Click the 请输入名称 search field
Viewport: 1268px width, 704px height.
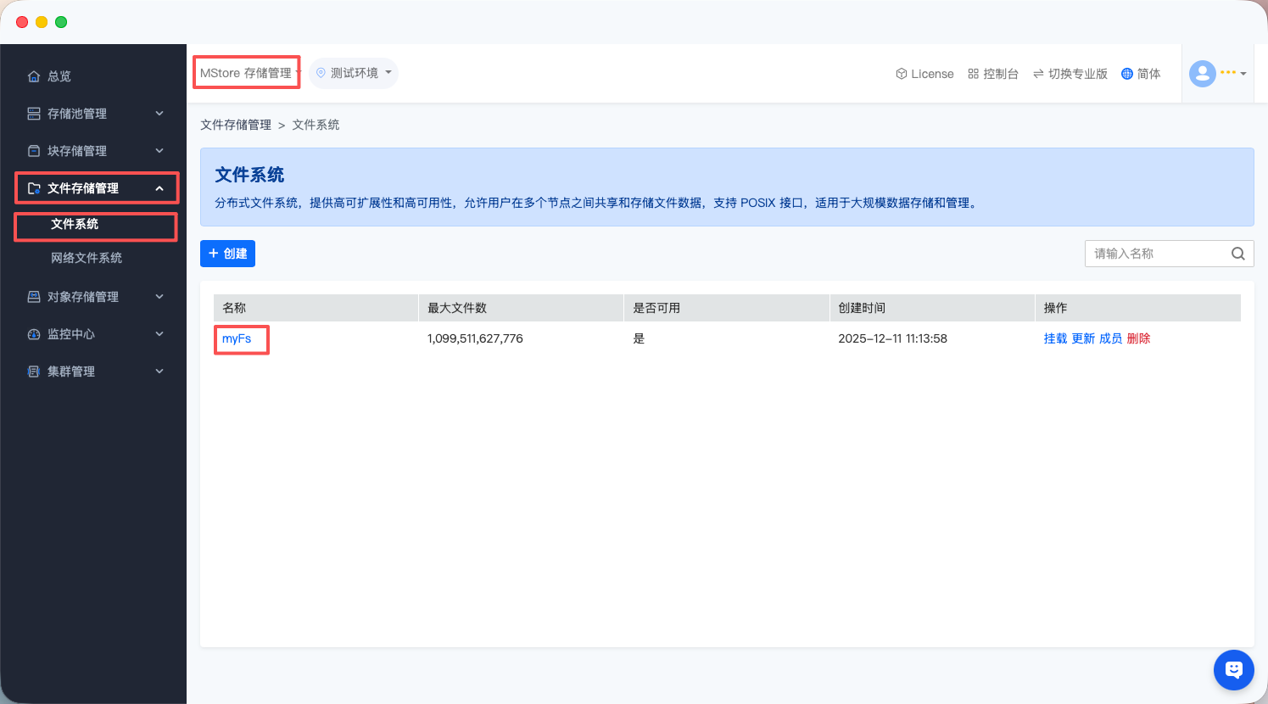[x=1156, y=254]
